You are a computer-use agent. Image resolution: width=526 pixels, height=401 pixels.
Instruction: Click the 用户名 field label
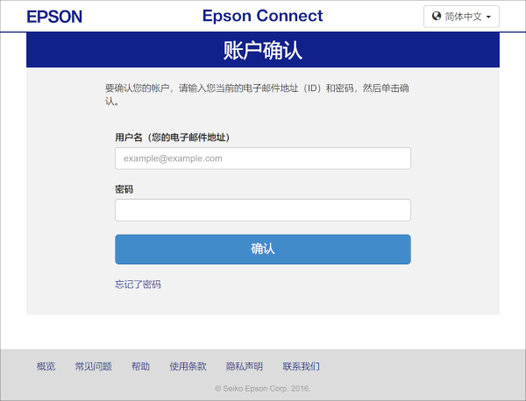pos(172,137)
